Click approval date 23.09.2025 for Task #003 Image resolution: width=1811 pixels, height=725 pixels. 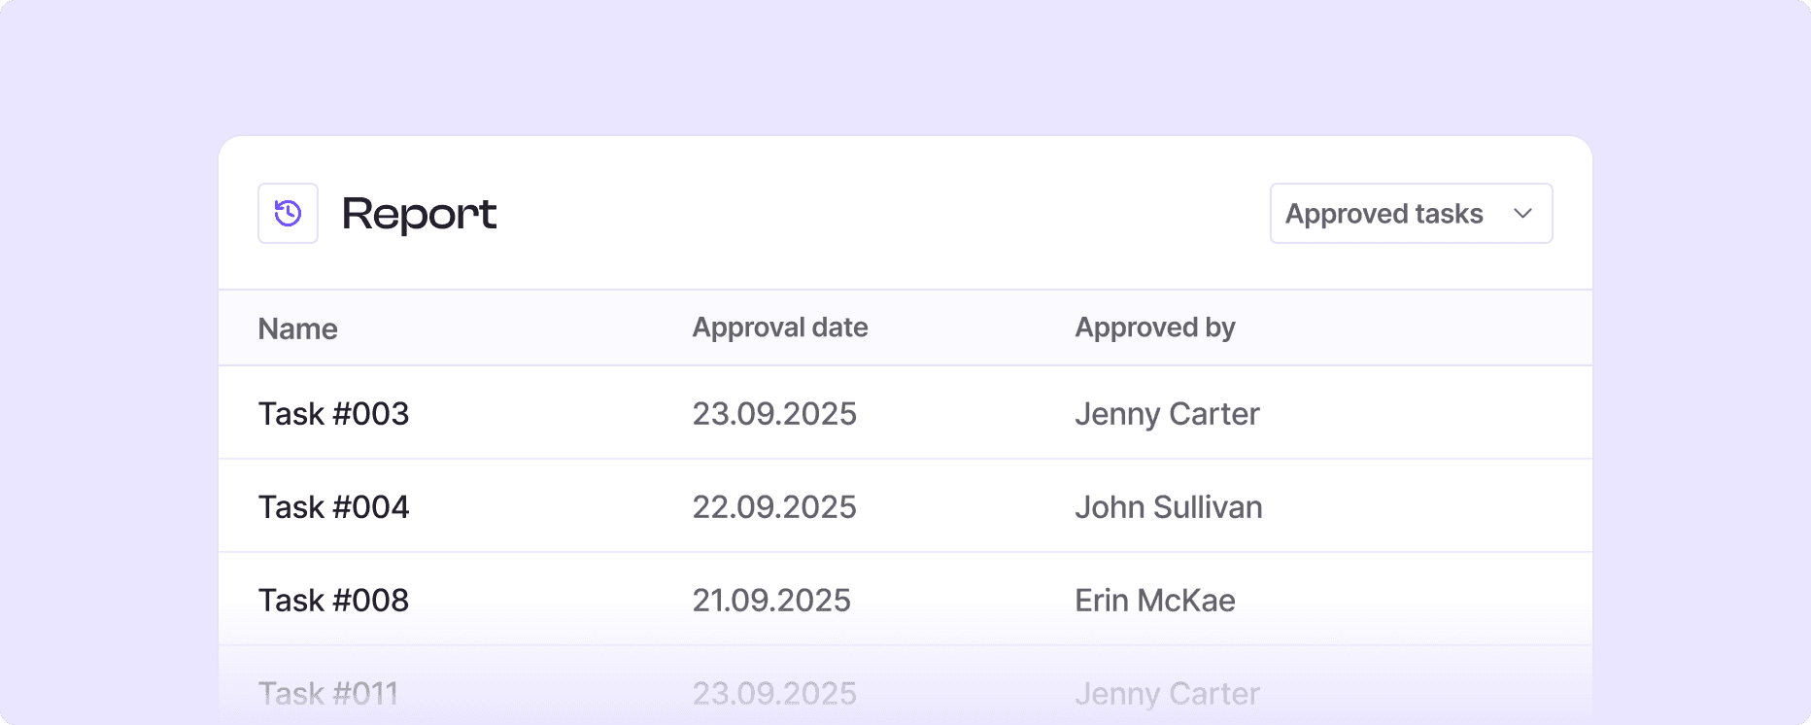(x=774, y=414)
